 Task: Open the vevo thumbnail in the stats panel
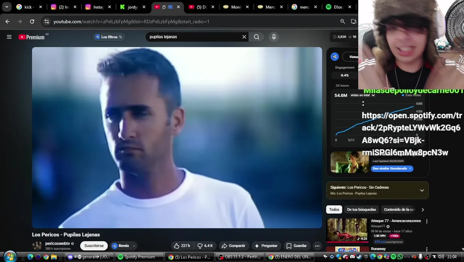pyautogui.click(x=349, y=162)
